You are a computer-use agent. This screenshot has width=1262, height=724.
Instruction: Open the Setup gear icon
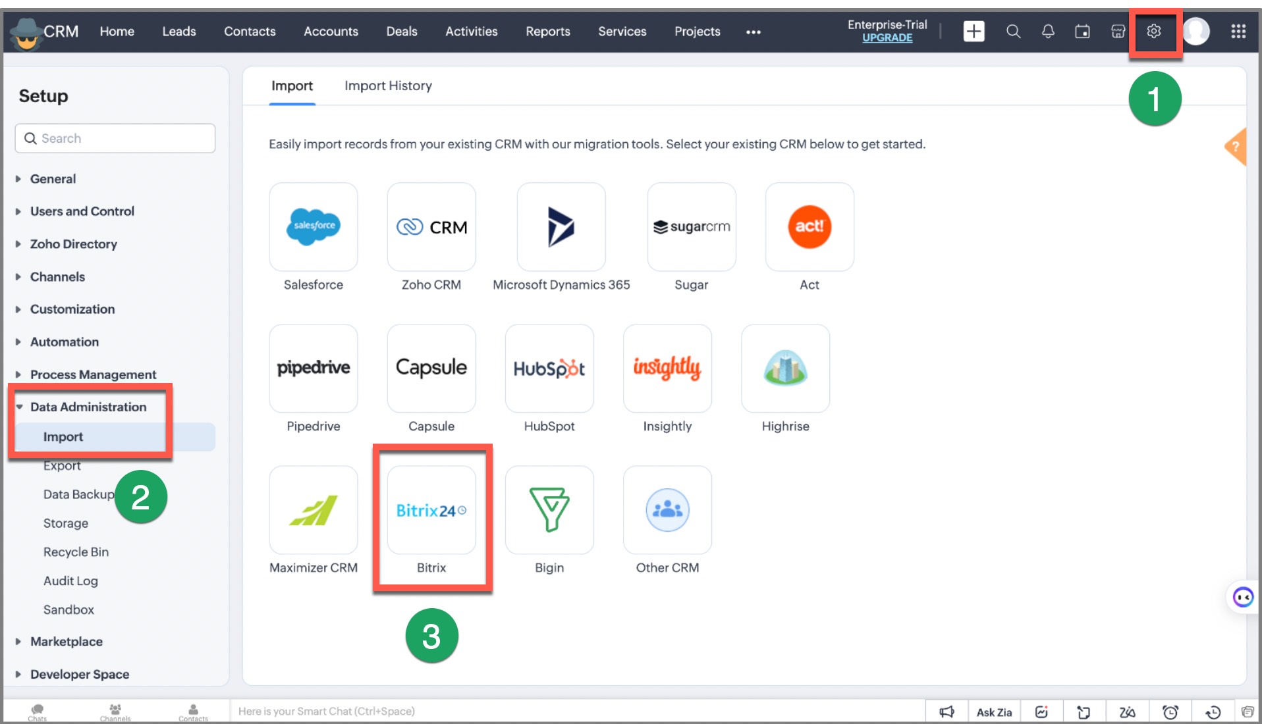[1153, 32]
